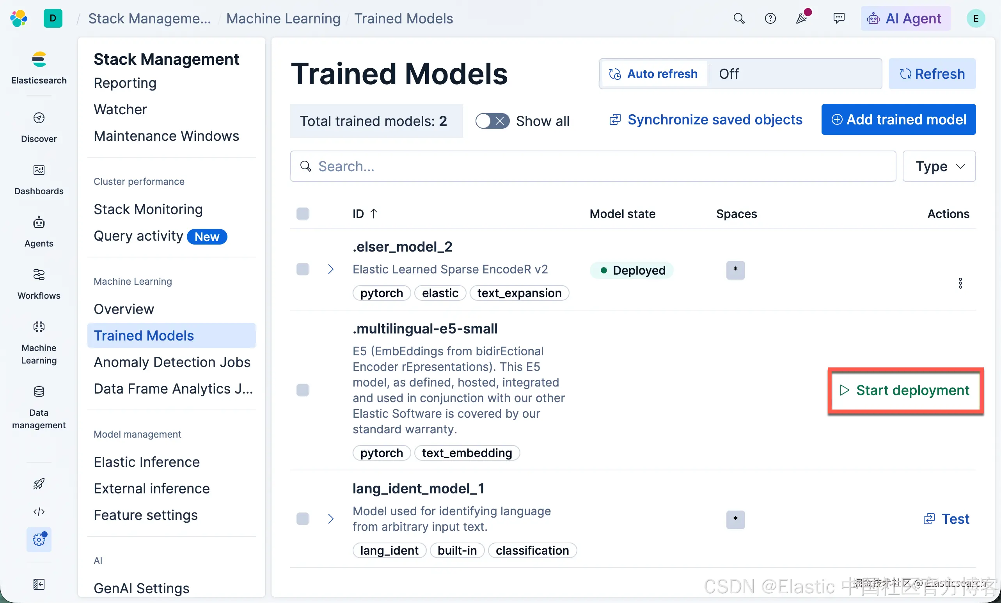Open the user profile E avatar
The image size is (1001, 603).
coord(976,18)
